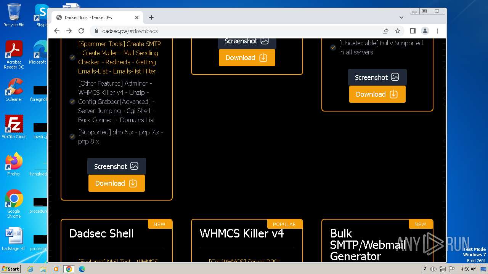This screenshot has height=274, width=488.
Task: Select the lawdr desktop file
Action: (x=40, y=131)
